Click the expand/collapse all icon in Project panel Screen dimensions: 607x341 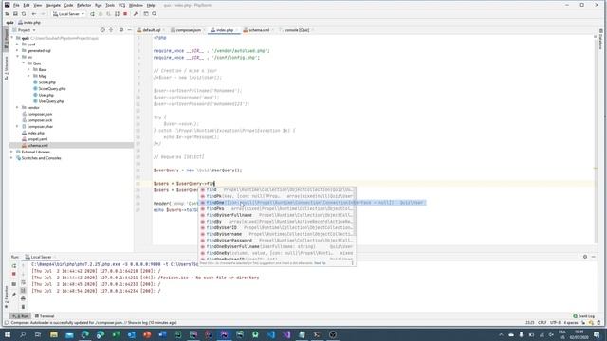111,30
